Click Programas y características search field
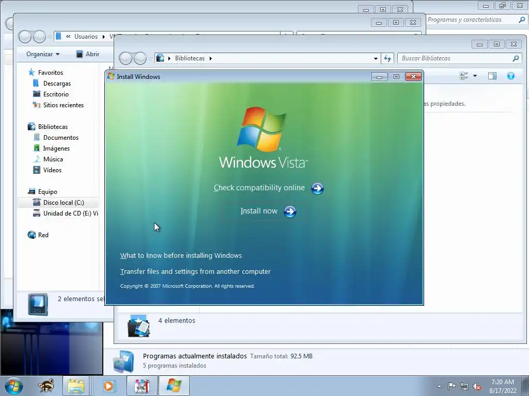This screenshot has height=396, width=529. (472, 20)
